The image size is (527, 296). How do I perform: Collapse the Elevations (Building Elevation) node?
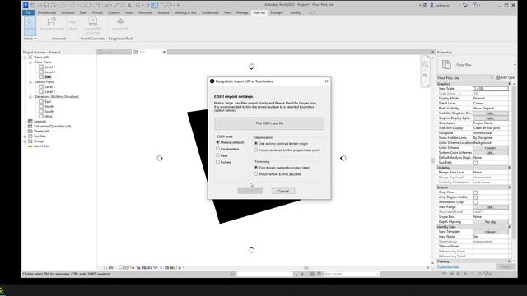(x=30, y=97)
